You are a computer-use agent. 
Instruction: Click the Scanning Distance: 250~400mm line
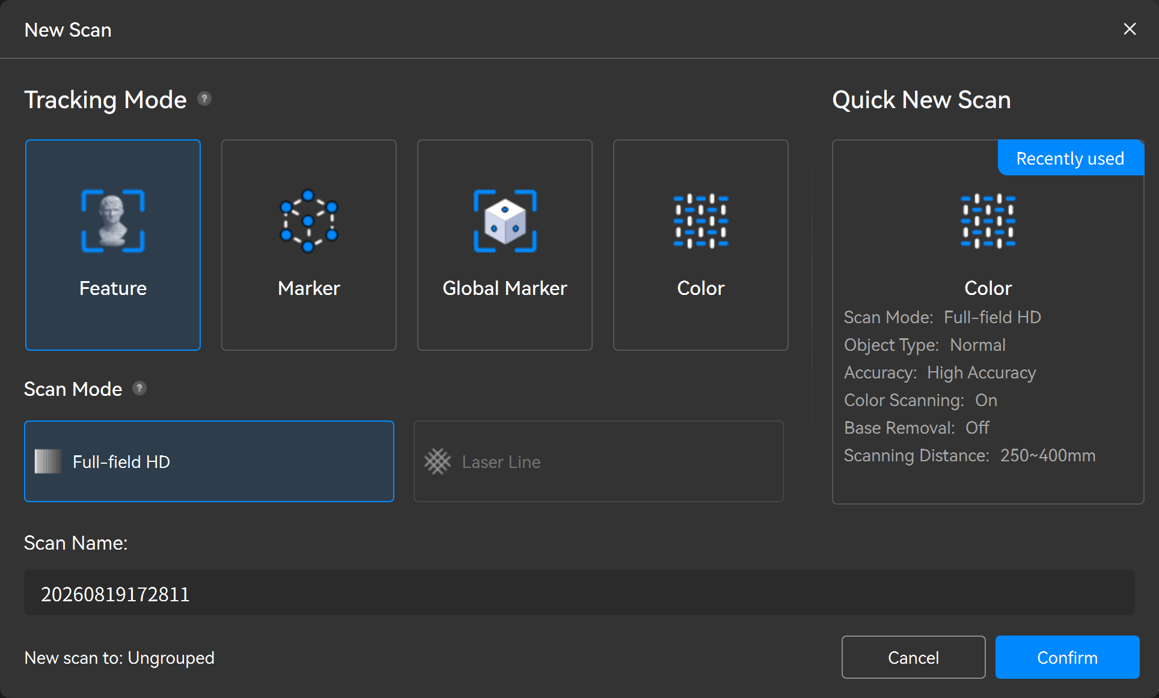tap(970, 455)
